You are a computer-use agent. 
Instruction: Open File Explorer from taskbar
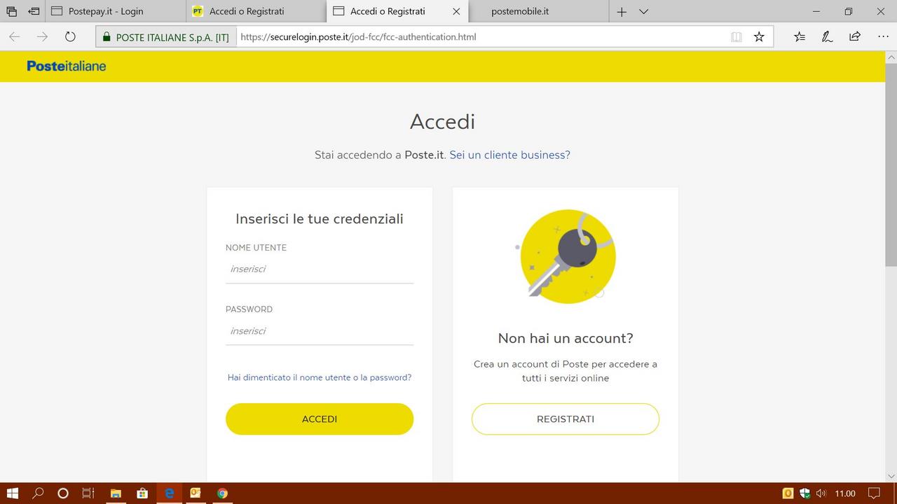(x=116, y=493)
